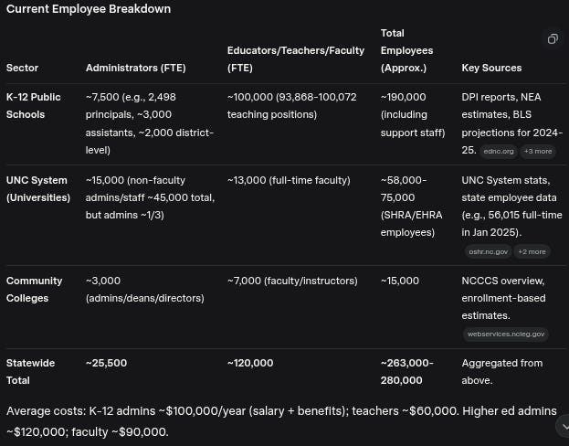Click the scroll-down chevron button

pyautogui.click(x=564, y=427)
